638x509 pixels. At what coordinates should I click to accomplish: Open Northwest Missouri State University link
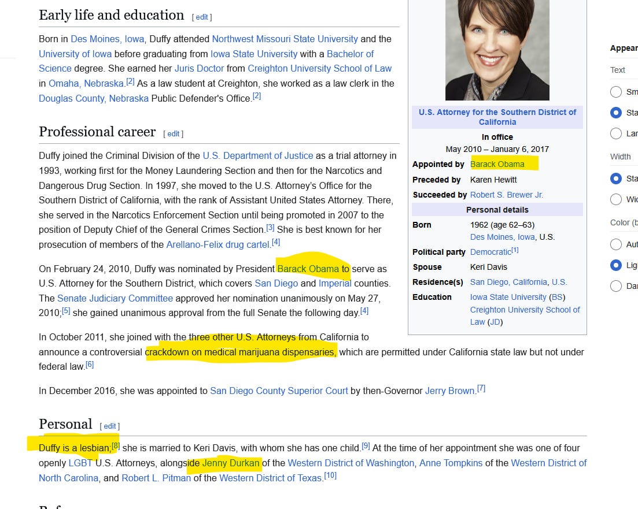click(x=285, y=39)
